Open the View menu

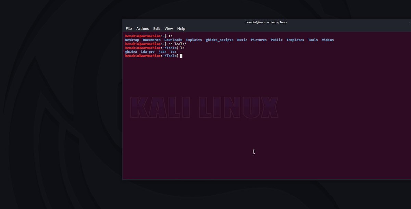(169, 29)
